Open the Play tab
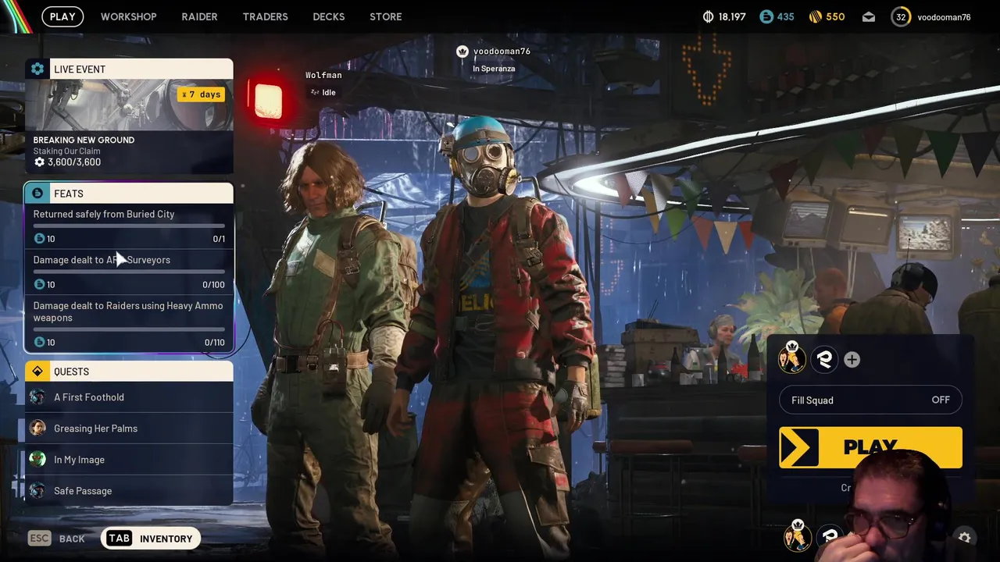 pyautogui.click(x=62, y=16)
